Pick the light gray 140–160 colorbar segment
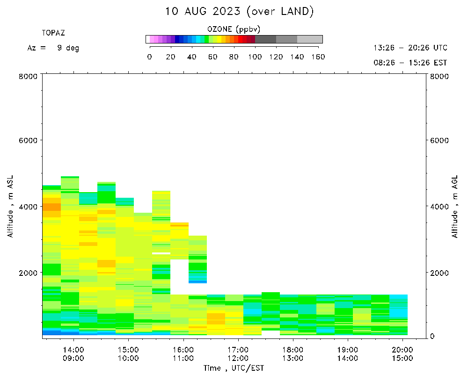Image resolution: width=468 pixels, height=374 pixels. click(x=310, y=39)
